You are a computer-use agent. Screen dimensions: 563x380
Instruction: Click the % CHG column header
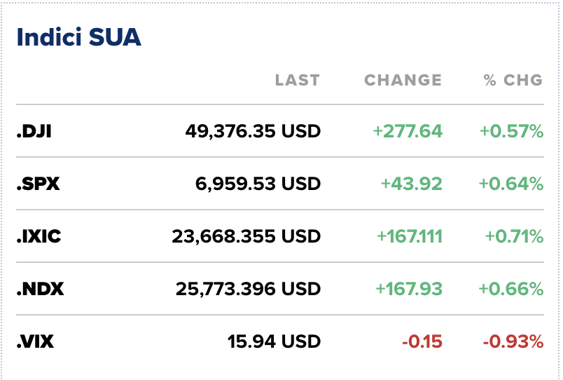point(513,80)
